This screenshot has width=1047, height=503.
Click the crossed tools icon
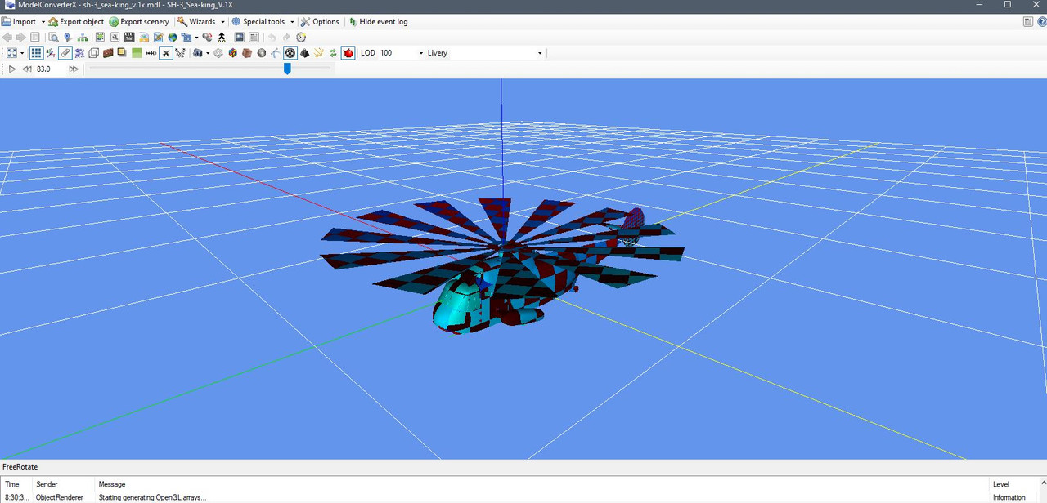180,53
